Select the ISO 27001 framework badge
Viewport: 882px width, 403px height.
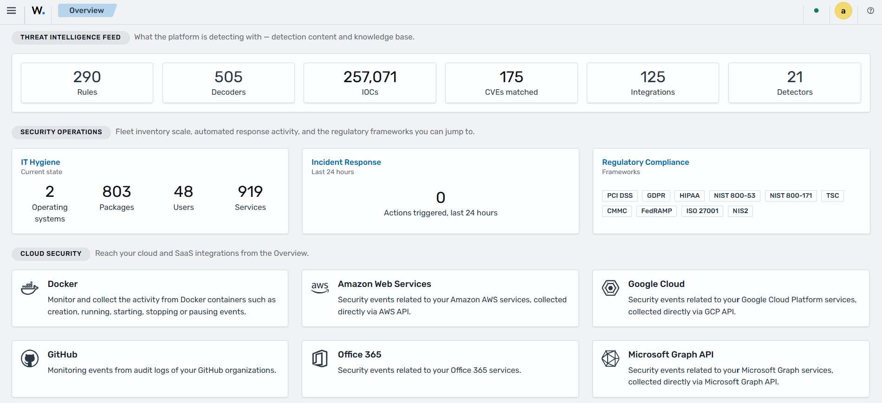[702, 211]
